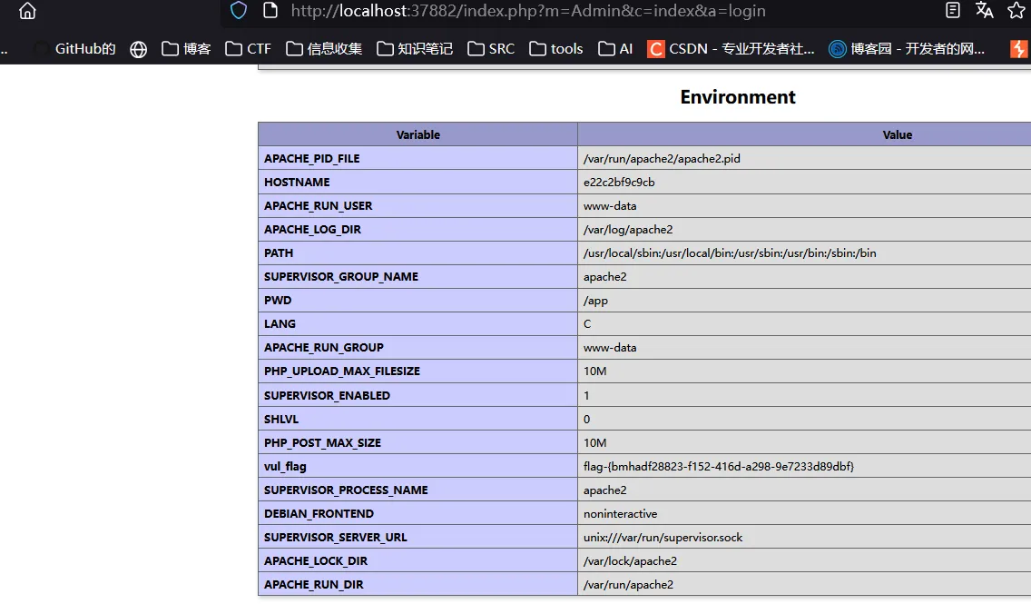Click the orange lightning bookmark icon
This screenshot has height=604, width=1031.
point(1018,49)
